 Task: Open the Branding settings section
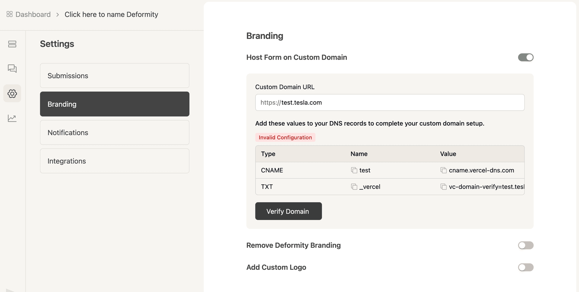click(x=114, y=104)
